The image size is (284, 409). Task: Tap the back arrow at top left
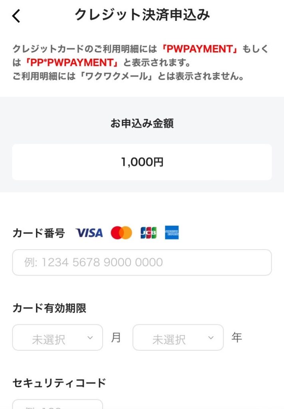click(x=16, y=16)
